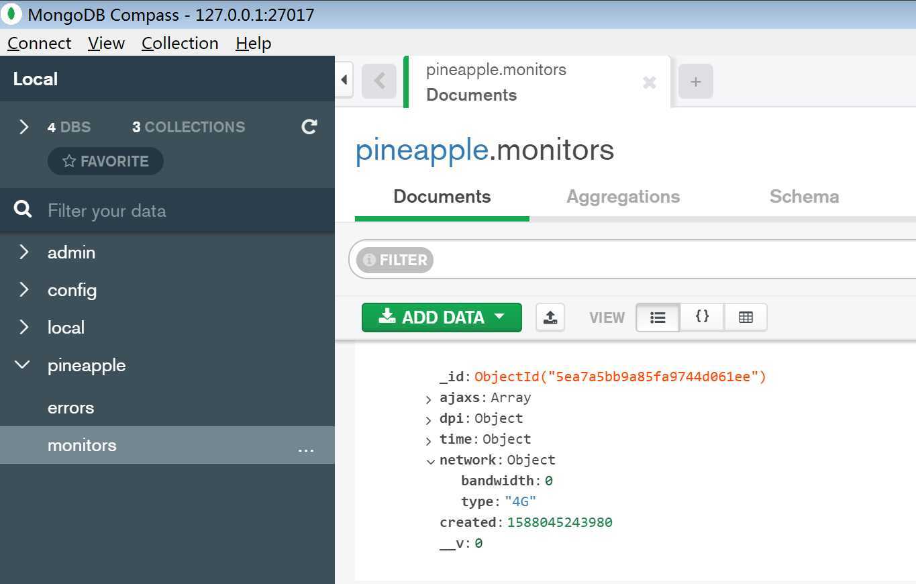The width and height of the screenshot is (916, 584).
Task: Click the created value 1588045243980
Action: [x=560, y=522]
